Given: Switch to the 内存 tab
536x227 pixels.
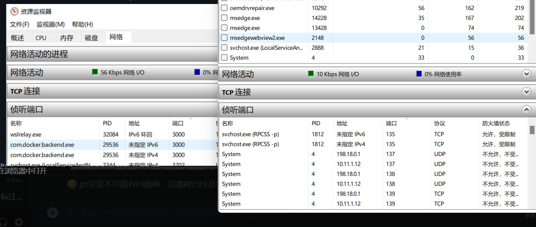Looking at the screenshot, I should pyautogui.click(x=67, y=38).
